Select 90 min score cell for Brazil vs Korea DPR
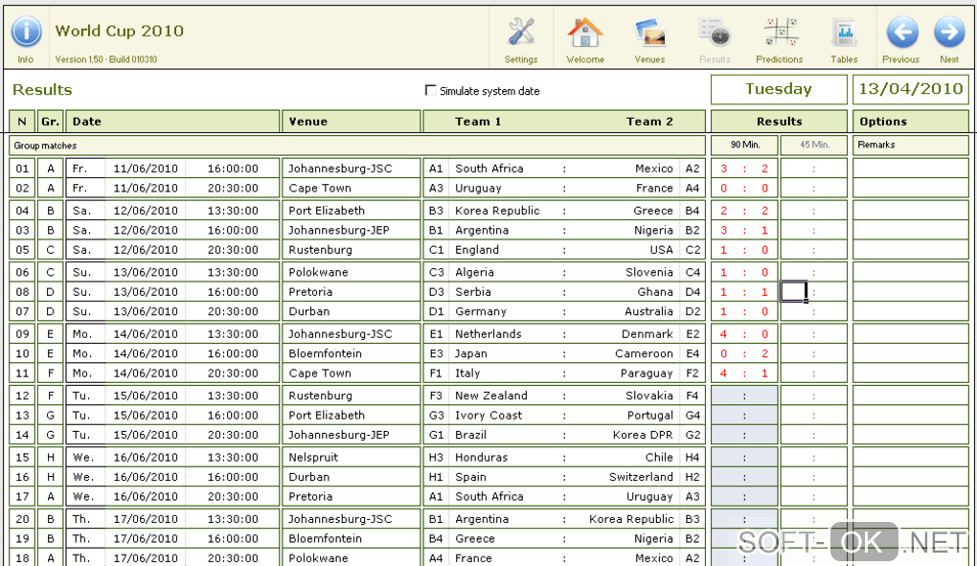 (x=744, y=435)
